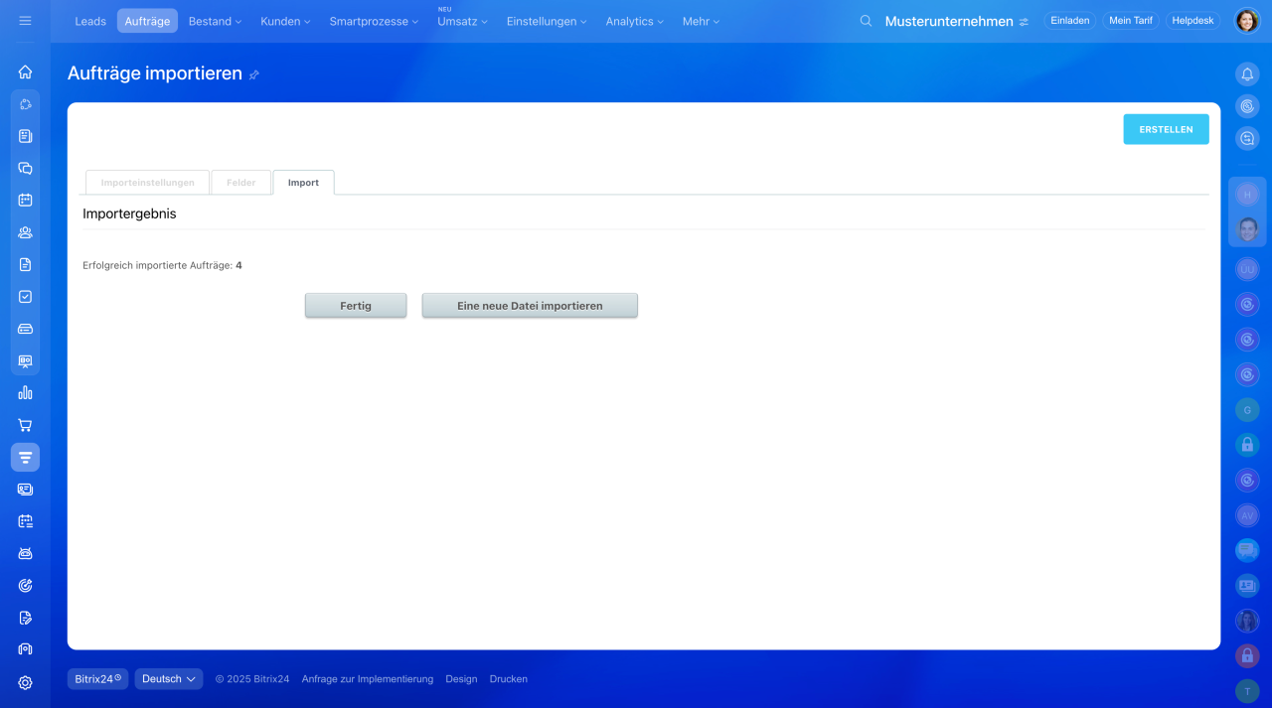
Task: Expand the Mehr dropdown menu
Action: pyautogui.click(x=701, y=21)
